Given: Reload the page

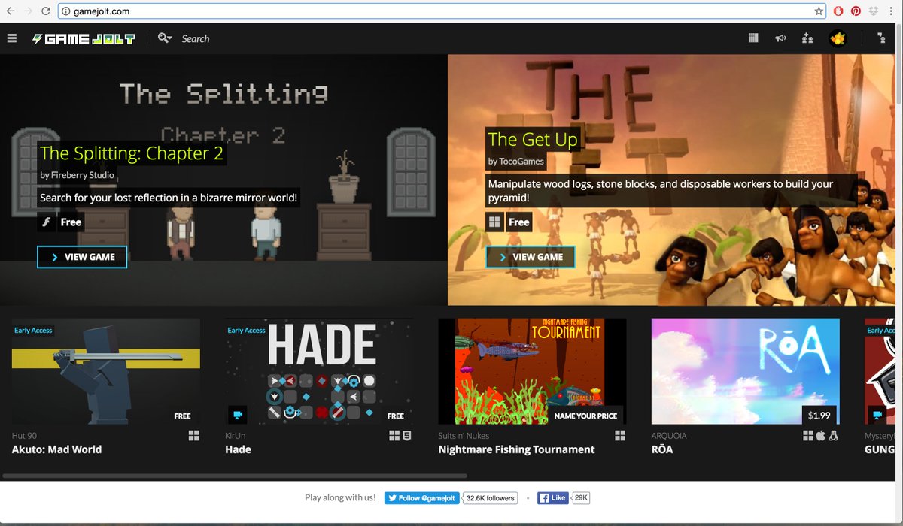Looking at the screenshot, I should [47, 11].
